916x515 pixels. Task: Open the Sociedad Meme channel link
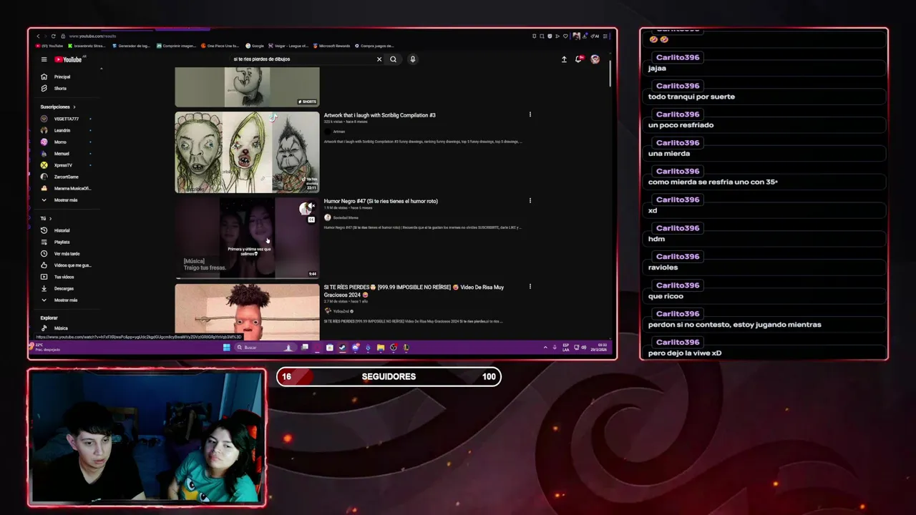(345, 217)
